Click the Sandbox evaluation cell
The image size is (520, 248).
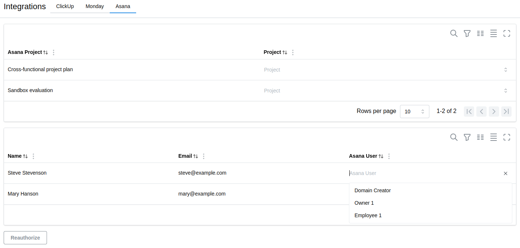click(x=132, y=91)
